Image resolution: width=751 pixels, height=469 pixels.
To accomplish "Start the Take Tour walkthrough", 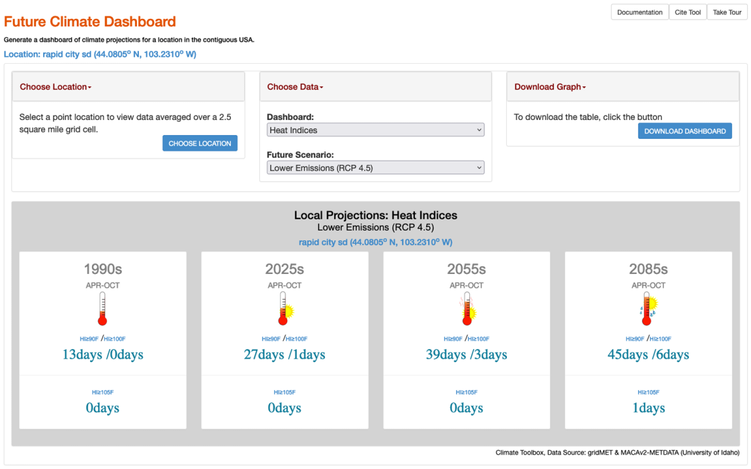I will coord(727,13).
